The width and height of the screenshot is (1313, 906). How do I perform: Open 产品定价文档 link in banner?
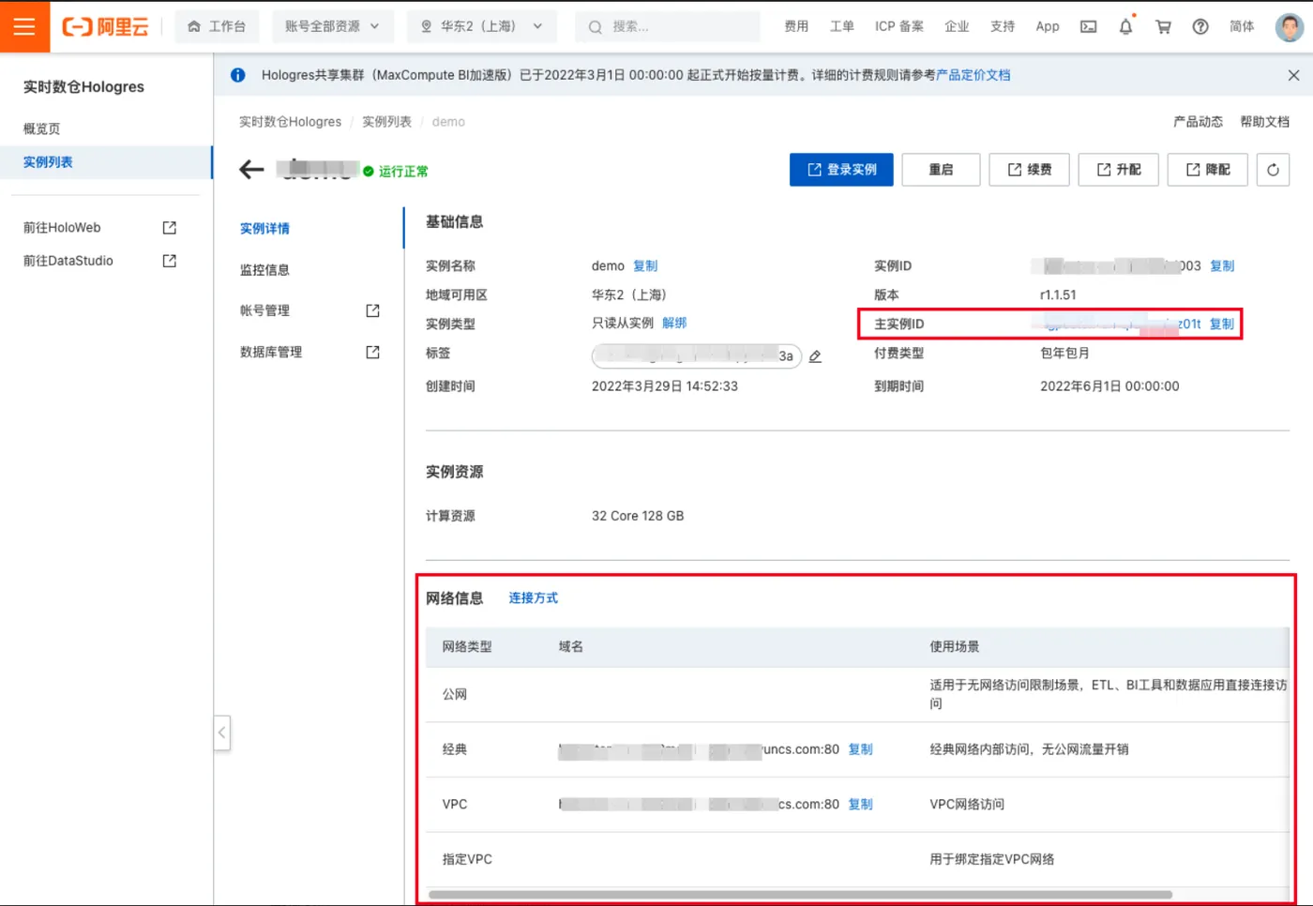coord(973,75)
